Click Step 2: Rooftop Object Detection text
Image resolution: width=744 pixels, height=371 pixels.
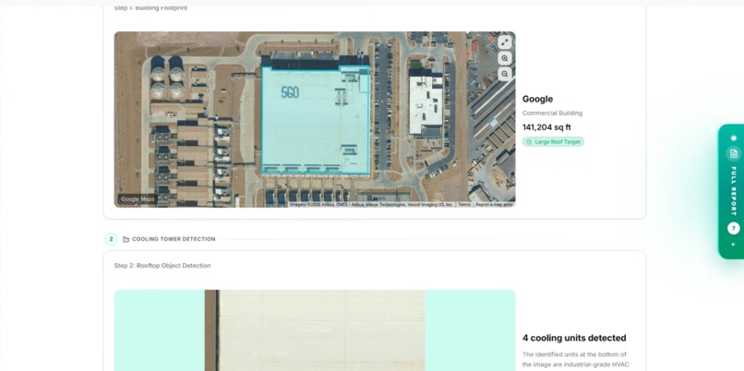click(x=162, y=266)
